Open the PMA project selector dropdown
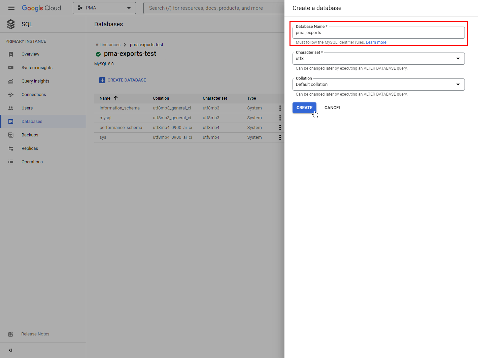Screen dimensions: 478x358 104,8
